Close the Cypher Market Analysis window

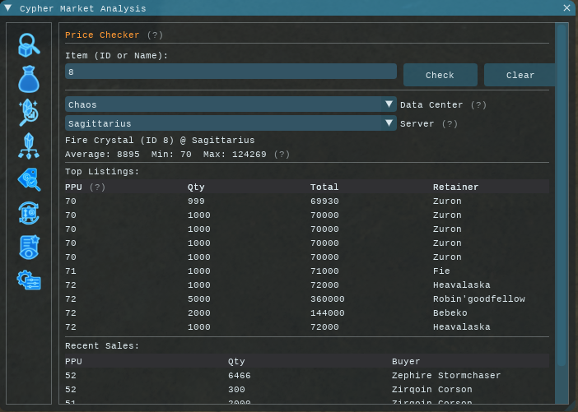click(x=566, y=8)
